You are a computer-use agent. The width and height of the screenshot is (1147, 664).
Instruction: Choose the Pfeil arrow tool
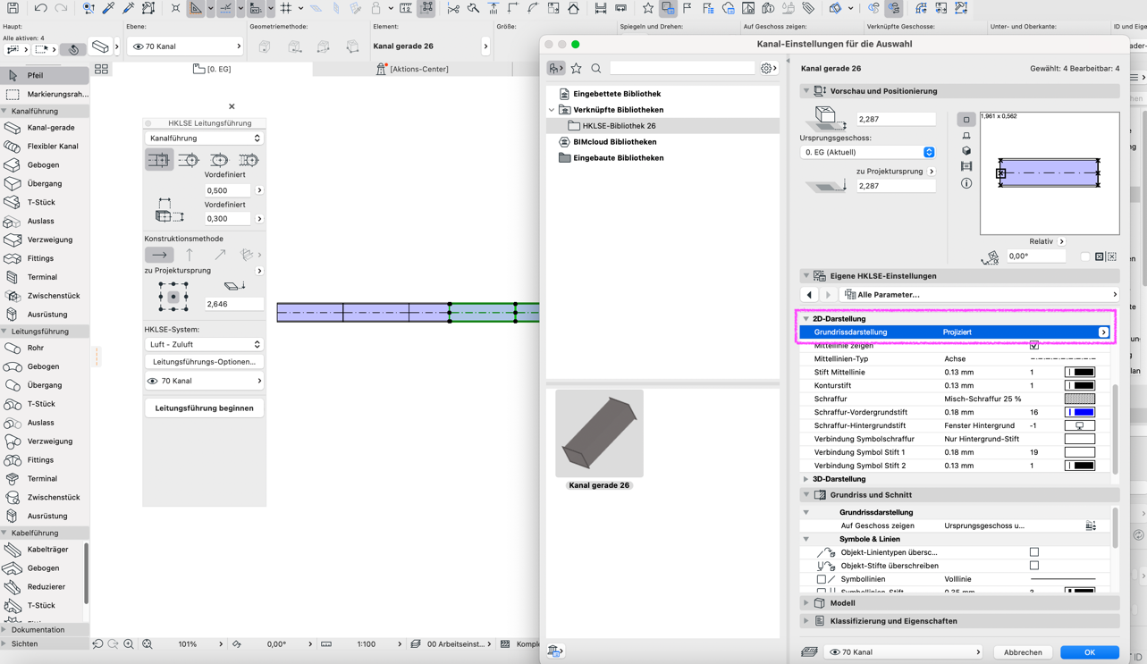tap(44, 76)
